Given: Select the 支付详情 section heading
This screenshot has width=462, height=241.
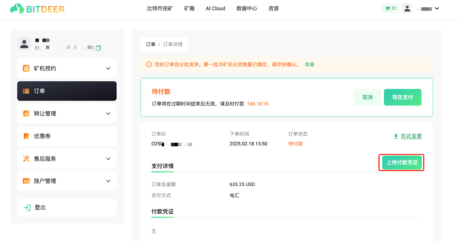Looking at the screenshot, I should coord(163,166).
